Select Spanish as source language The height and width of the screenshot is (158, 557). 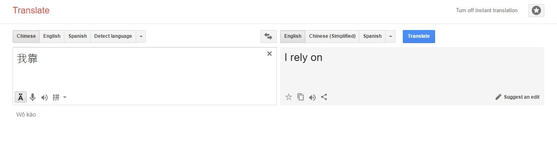coord(77,36)
